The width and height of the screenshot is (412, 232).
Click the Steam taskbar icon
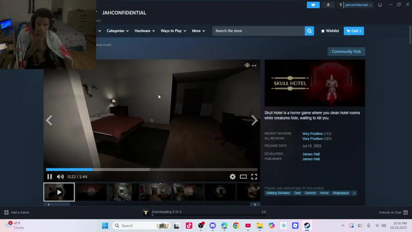pyautogui.click(x=307, y=226)
